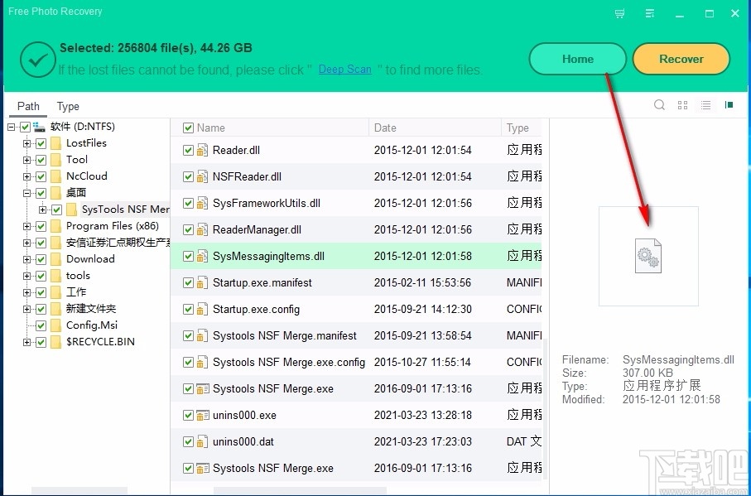Expand the LostFiles folder node
Image resolution: width=751 pixels, height=496 pixels.
(26, 143)
